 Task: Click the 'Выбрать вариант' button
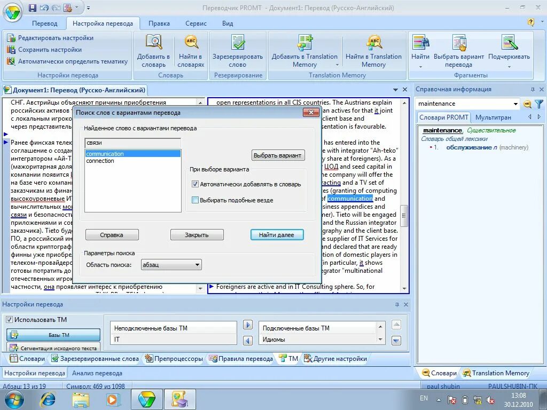pos(278,155)
